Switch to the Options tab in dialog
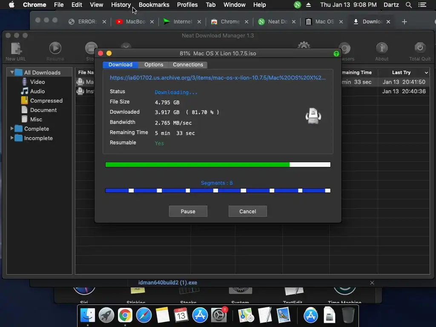Viewport: 436px width, 327px height. [154, 65]
